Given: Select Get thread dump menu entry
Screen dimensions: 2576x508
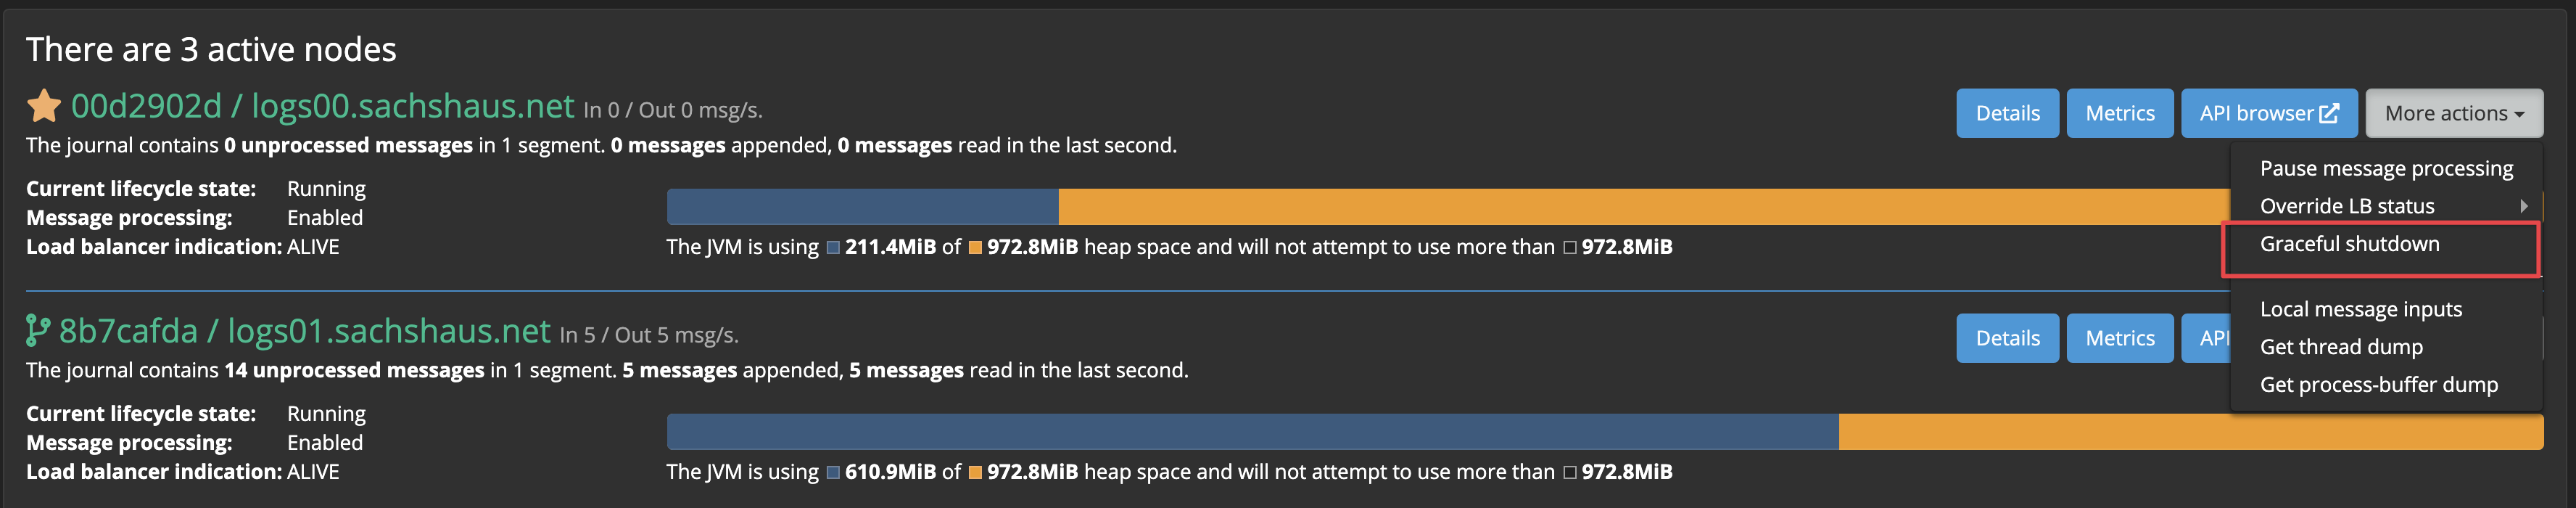Looking at the screenshot, I should point(2341,347).
